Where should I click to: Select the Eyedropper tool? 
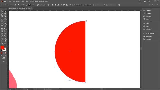pos(2,36)
